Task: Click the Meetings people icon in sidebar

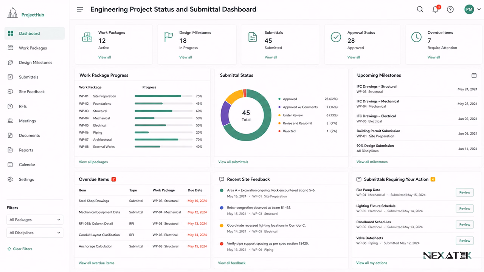Action: pyautogui.click(x=11, y=121)
